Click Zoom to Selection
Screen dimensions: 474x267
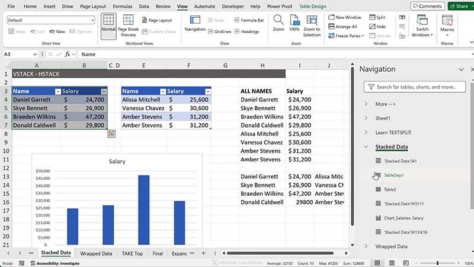click(312, 26)
